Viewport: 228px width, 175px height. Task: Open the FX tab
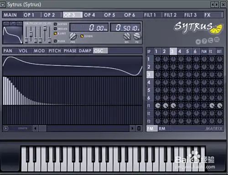point(213,15)
